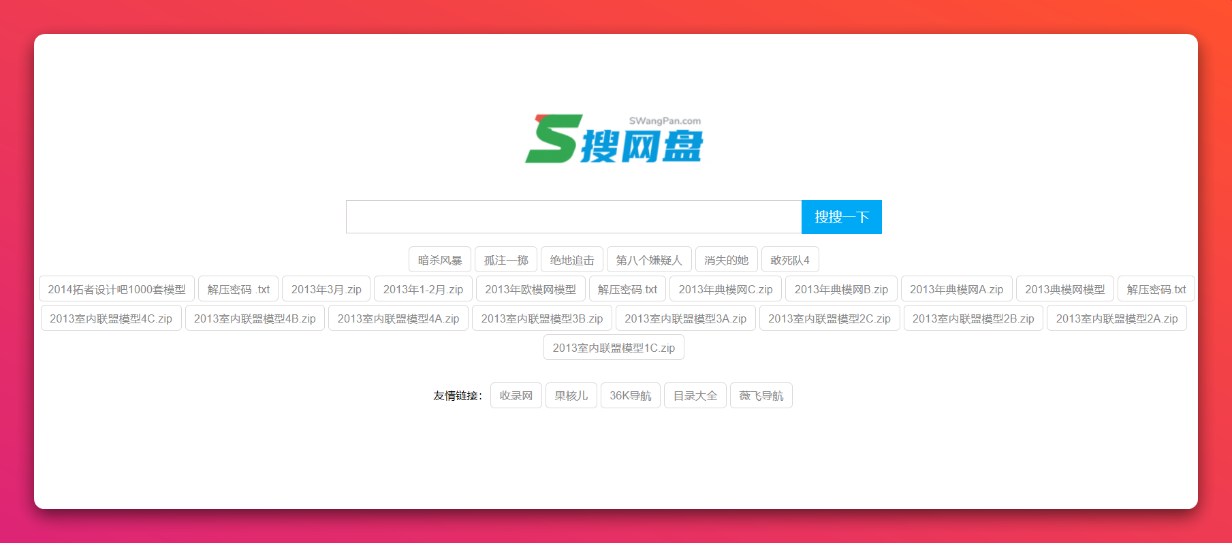Open 2014拓者设计吧1000套模型 link
This screenshot has width=1232, height=543.
pyautogui.click(x=116, y=289)
